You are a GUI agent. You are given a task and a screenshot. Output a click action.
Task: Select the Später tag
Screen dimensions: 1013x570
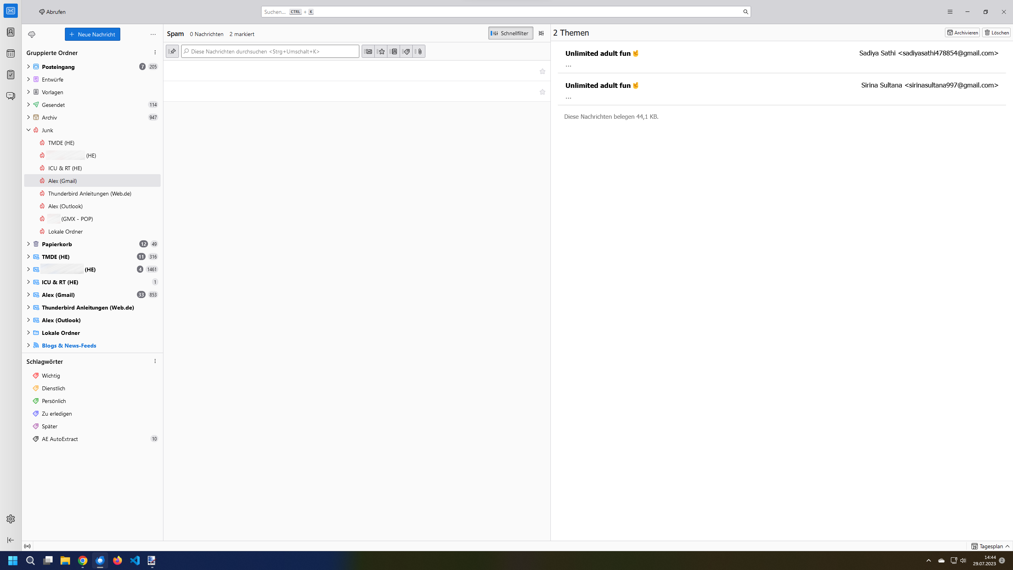pos(93,426)
